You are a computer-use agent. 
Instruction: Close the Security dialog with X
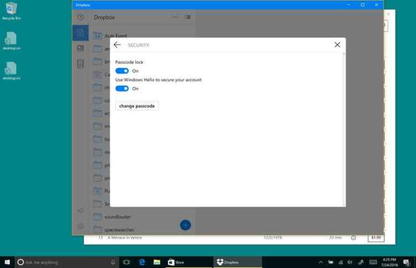click(337, 45)
